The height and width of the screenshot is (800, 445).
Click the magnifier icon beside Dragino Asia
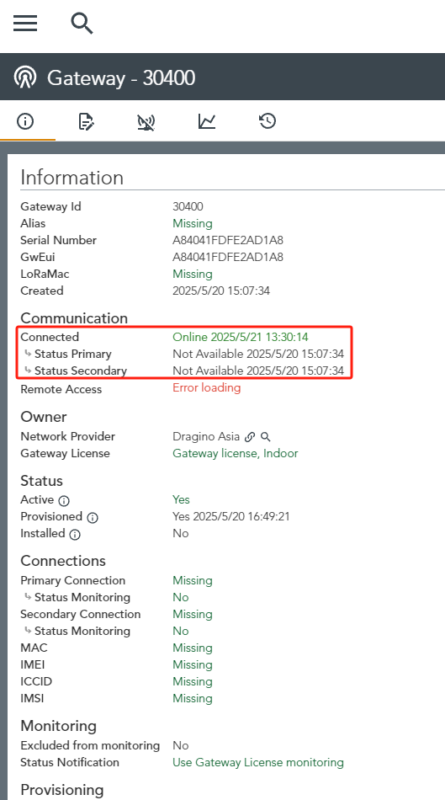click(x=266, y=437)
